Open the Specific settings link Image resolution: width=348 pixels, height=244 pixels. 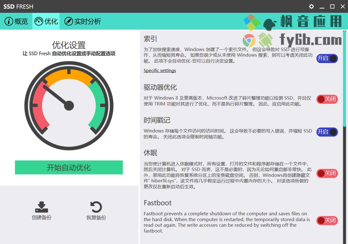[160, 71]
